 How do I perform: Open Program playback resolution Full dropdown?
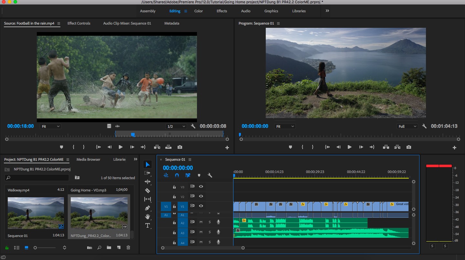point(407,126)
